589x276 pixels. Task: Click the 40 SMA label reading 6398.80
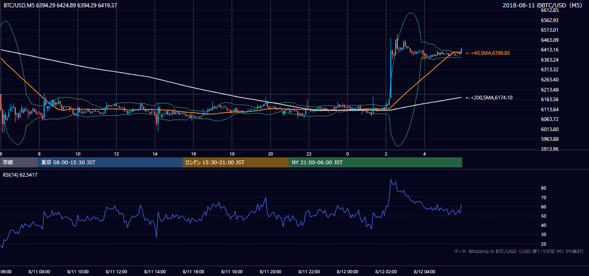pos(488,53)
